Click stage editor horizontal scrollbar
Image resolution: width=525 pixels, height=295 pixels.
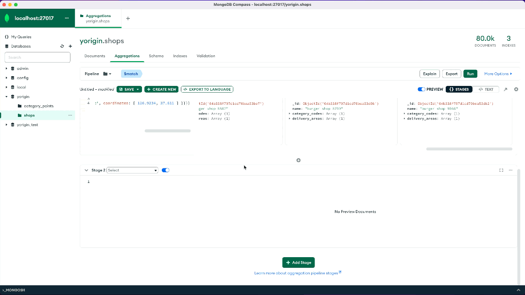(x=167, y=131)
